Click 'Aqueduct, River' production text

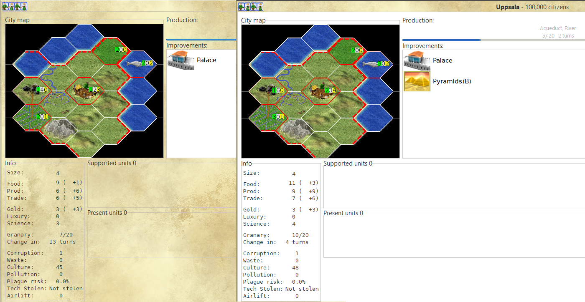click(x=558, y=28)
